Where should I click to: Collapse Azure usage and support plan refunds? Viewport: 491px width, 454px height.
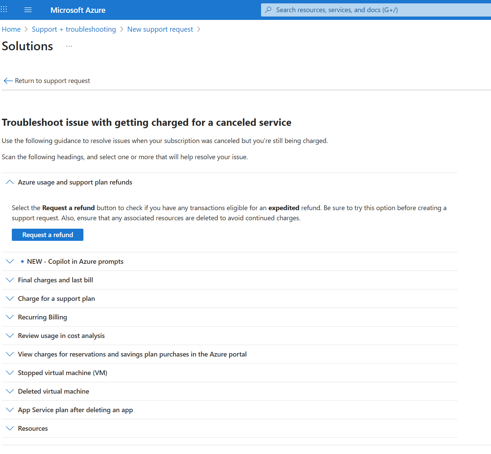pos(230,182)
